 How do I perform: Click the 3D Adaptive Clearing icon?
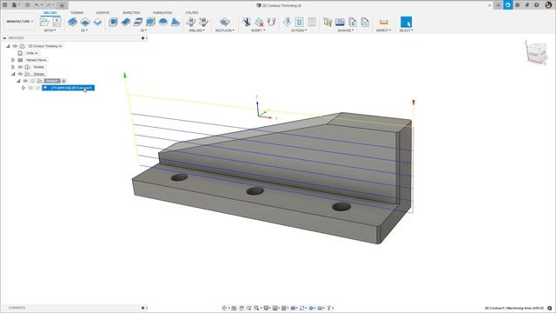113,22
